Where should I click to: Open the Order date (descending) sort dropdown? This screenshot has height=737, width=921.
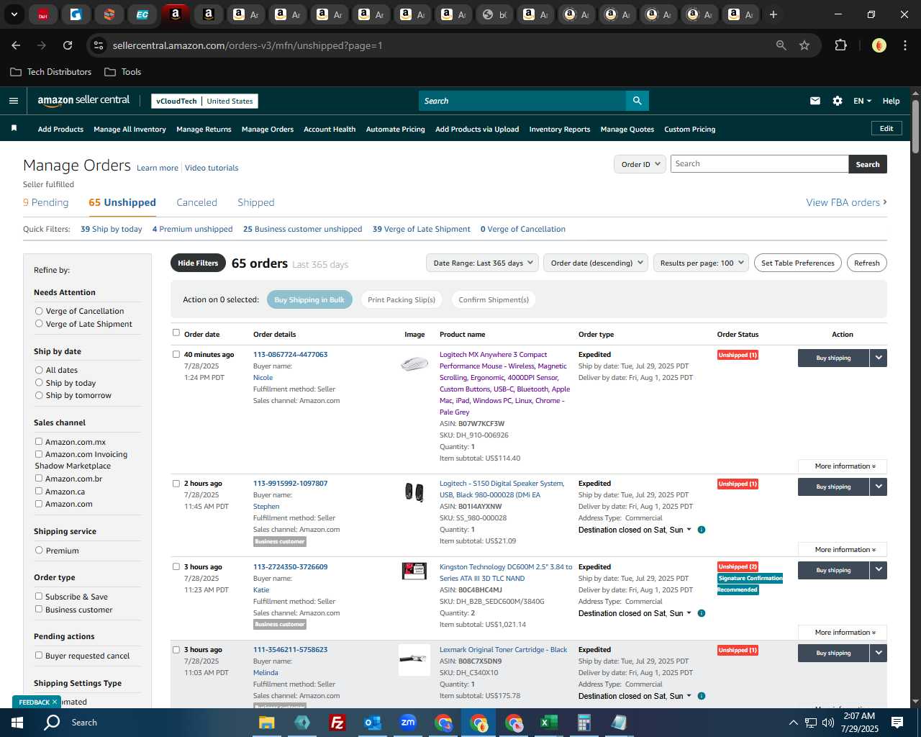point(596,263)
